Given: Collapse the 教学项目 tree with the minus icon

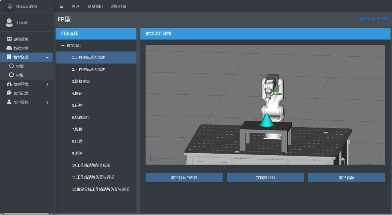Looking at the screenshot, I should pyautogui.click(x=63, y=45).
